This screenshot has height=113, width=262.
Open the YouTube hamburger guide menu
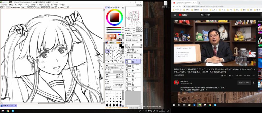[175, 15]
